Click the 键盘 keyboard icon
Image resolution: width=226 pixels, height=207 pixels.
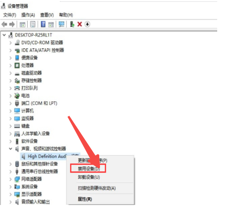point(17,126)
